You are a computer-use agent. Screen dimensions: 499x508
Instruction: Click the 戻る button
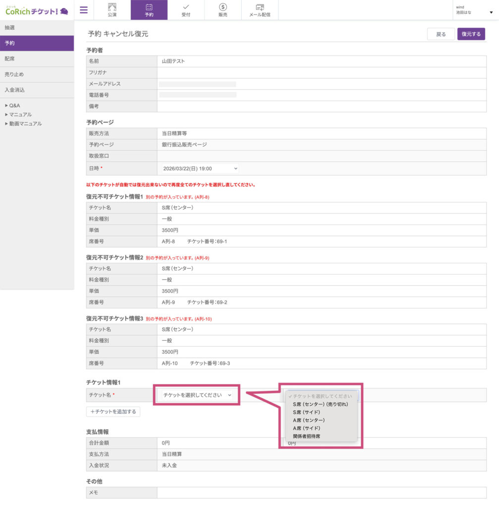441,34
